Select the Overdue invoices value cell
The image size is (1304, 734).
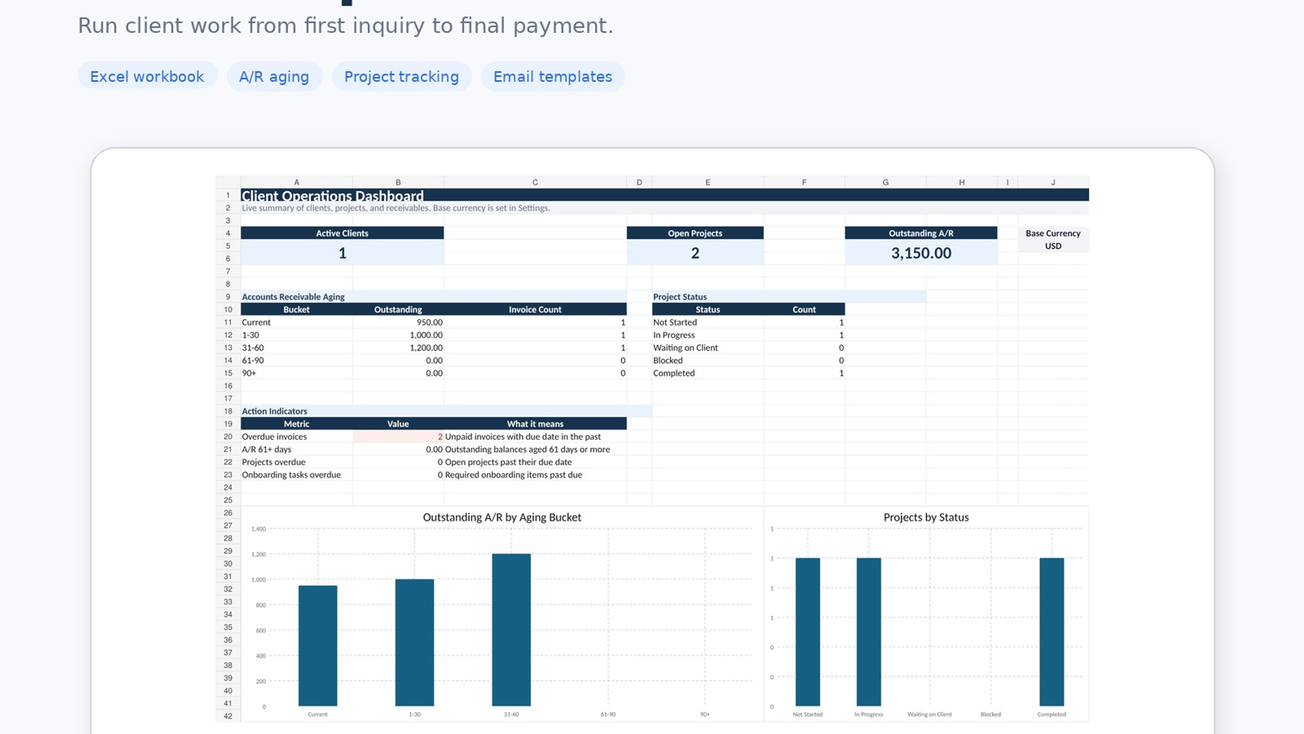click(398, 436)
